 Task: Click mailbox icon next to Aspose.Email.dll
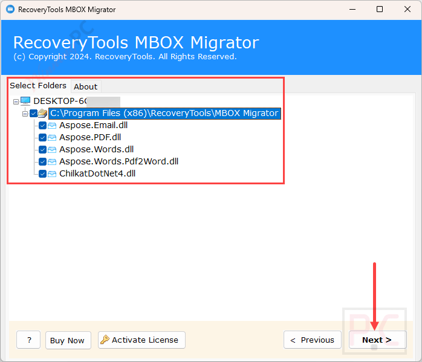point(52,125)
